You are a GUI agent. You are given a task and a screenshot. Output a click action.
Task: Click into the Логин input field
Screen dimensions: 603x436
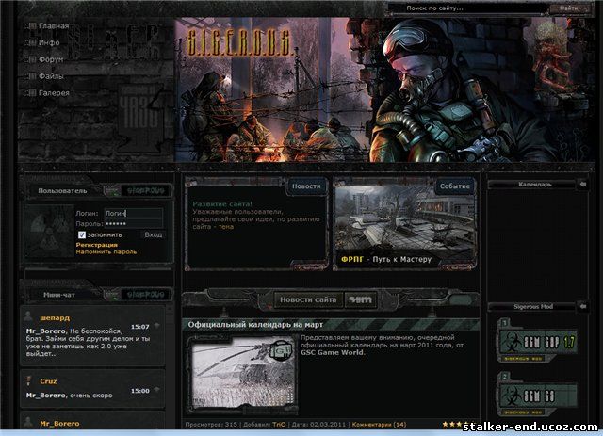pos(133,214)
